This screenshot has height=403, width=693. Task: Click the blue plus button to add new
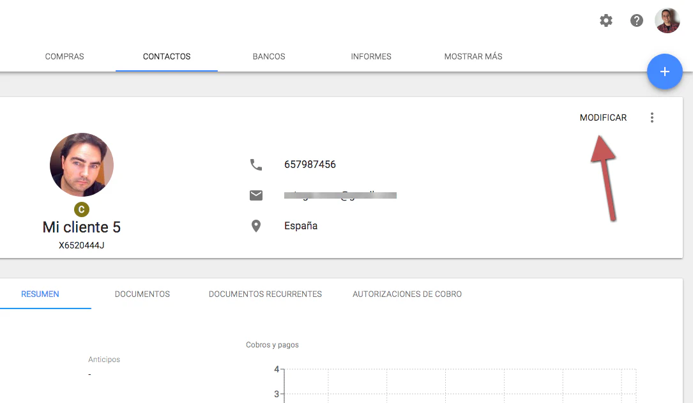[x=664, y=72]
